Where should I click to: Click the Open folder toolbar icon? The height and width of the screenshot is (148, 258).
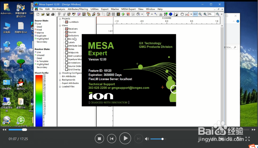(43, 14)
